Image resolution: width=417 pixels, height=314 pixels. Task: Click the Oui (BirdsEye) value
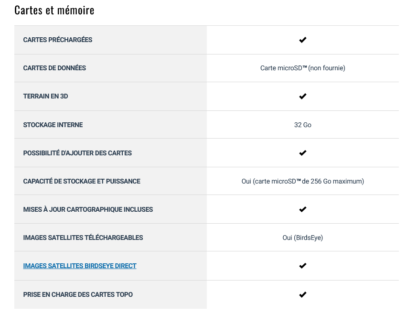tap(303, 238)
